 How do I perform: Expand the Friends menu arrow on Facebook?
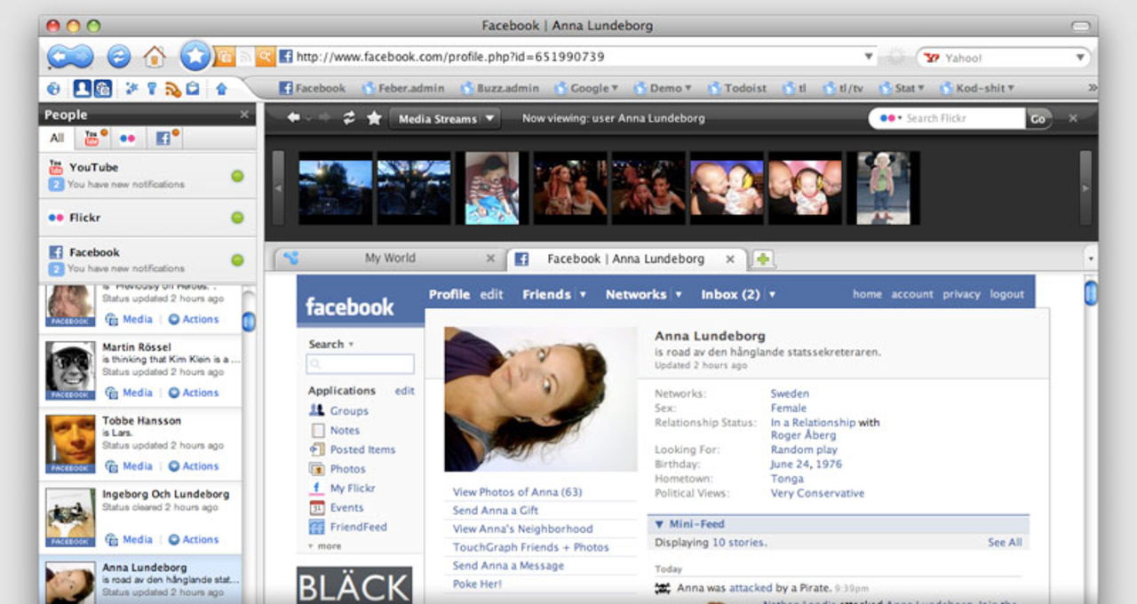[583, 295]
